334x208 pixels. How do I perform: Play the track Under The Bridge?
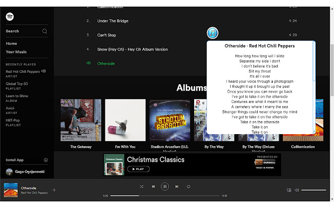pyautogui.click(x=113, y=21)
